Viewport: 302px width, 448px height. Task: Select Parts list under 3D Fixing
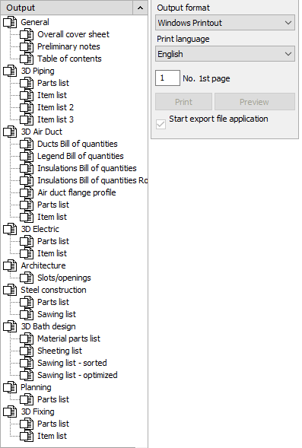pyautogui.click(x=53, y=424)
